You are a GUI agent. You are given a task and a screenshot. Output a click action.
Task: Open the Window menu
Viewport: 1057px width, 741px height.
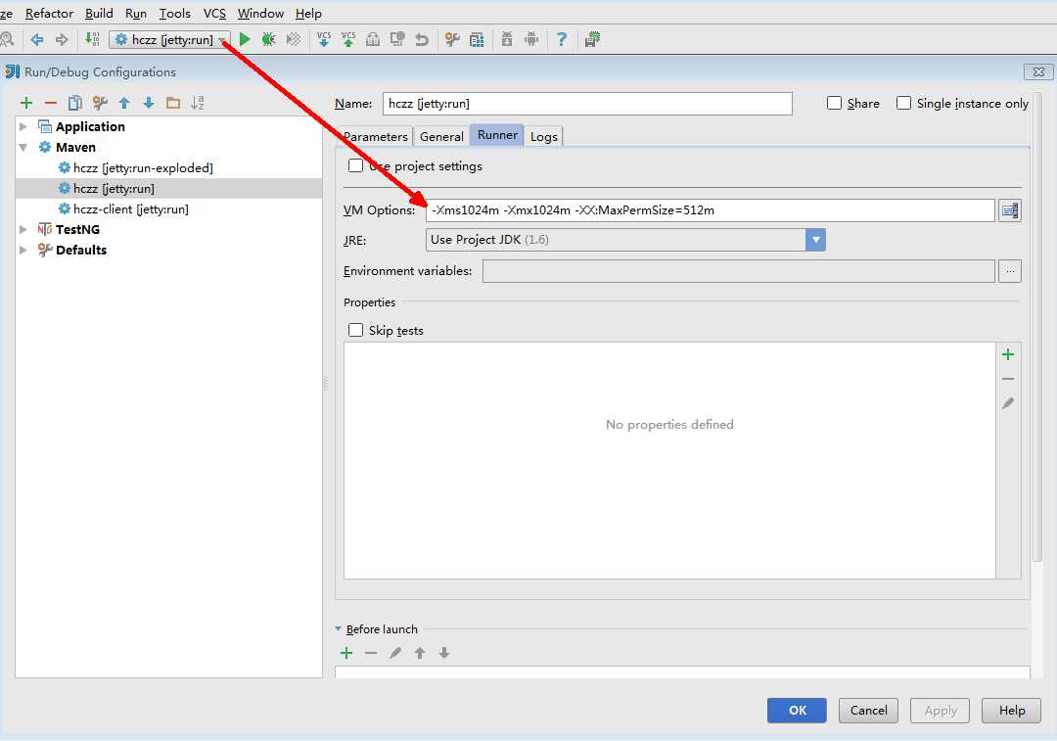click(260, 14)
